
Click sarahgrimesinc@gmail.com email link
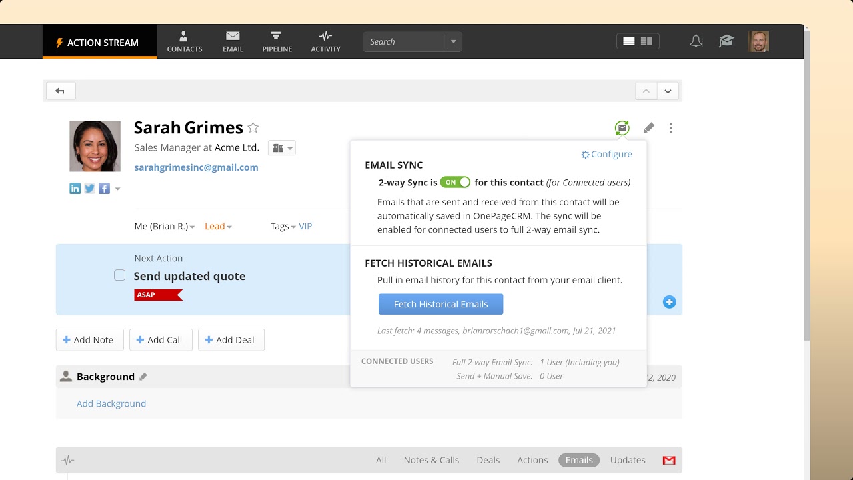pyautogui.click(x=196, y=167)
